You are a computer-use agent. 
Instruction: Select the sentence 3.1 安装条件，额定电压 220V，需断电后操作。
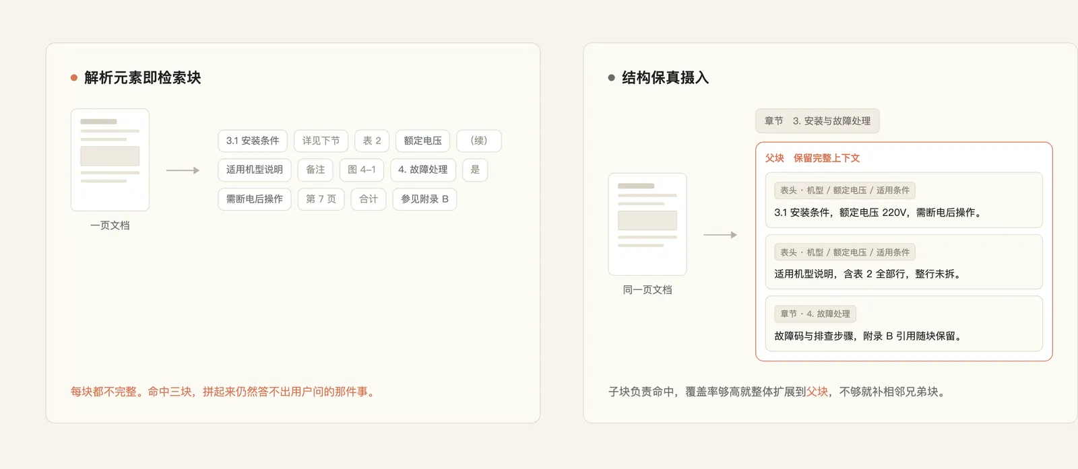[x=879, y=213]
